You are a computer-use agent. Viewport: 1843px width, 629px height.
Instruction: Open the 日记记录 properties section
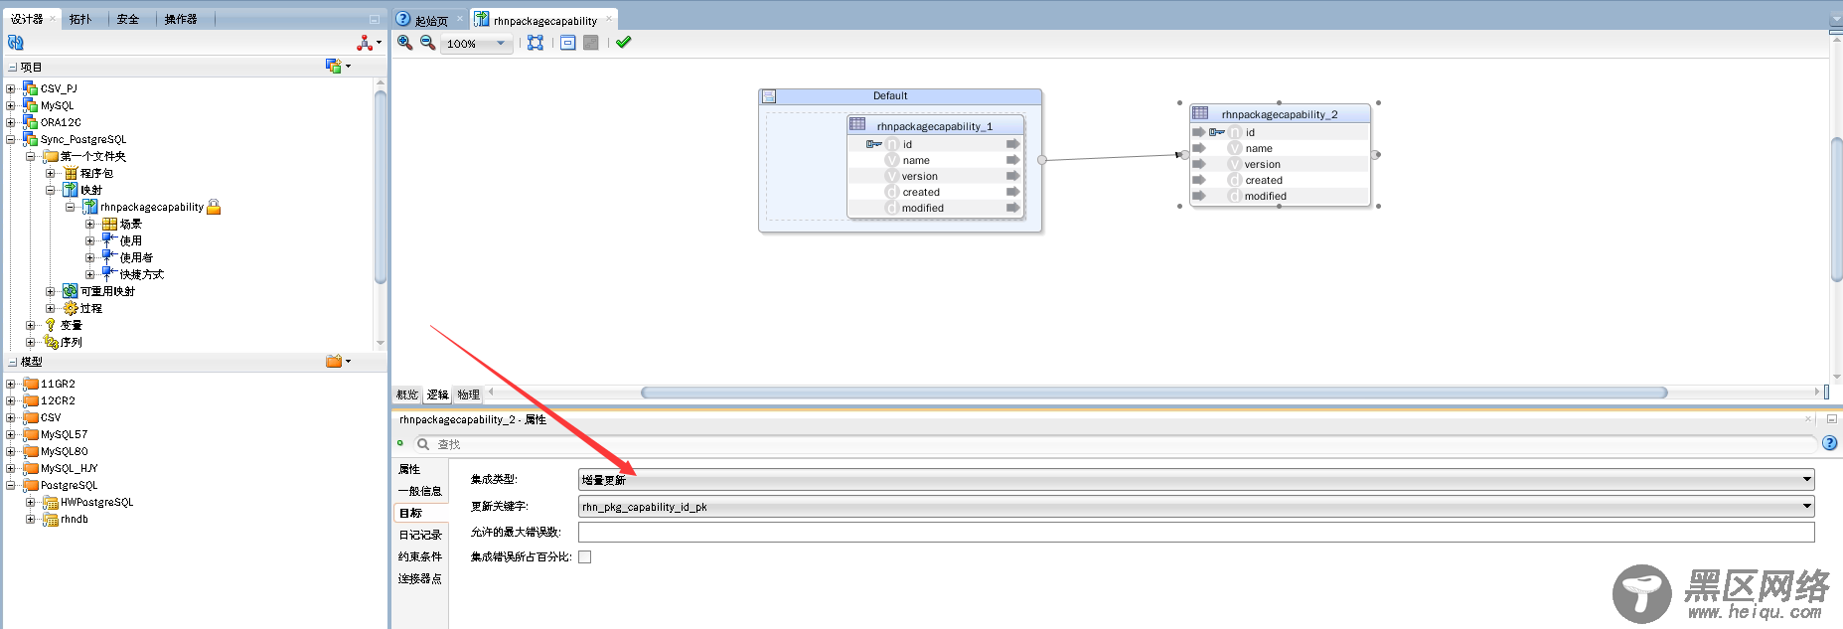point(420,535)
